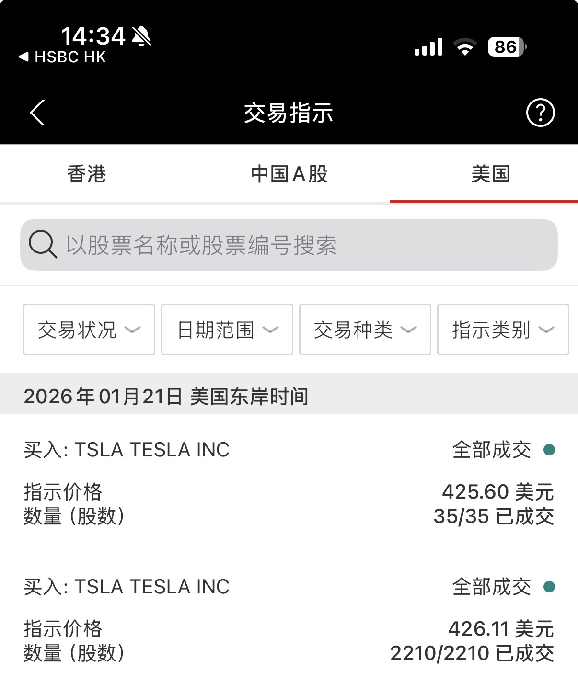Tap green status dot on 425.60 order
578x694 pixels.
coord(549,450)
